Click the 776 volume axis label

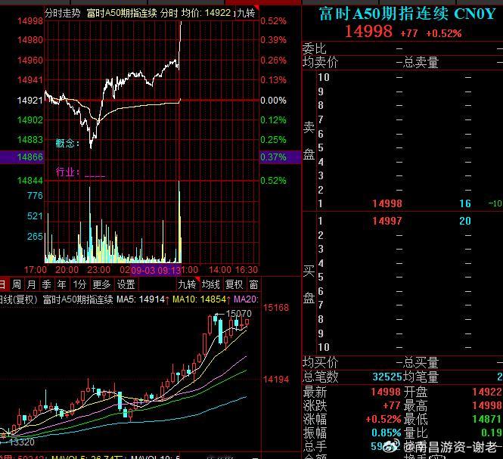pos(35,196)
